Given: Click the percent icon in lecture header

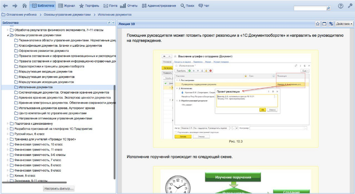Looking at the screenshot, I should [x=331, y=24].
